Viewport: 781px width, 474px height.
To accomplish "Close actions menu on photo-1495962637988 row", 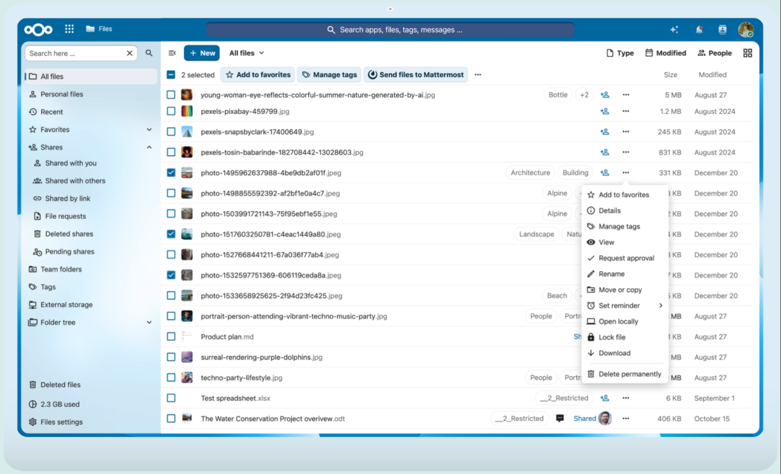I will pos(626,173).
